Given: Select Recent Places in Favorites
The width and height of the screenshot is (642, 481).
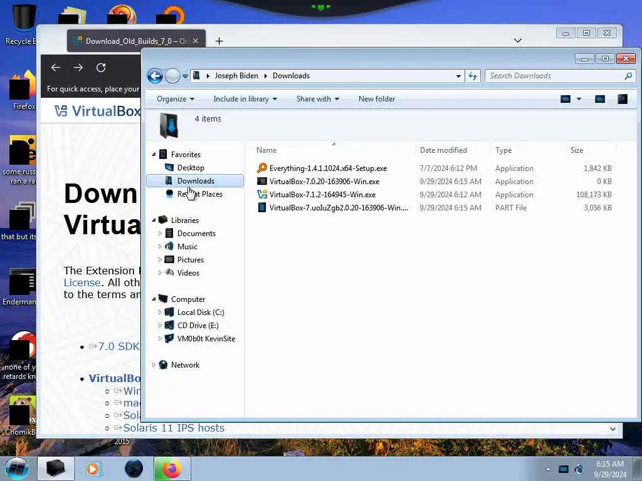Looking at the screenshot, I should tap(200, 194).
